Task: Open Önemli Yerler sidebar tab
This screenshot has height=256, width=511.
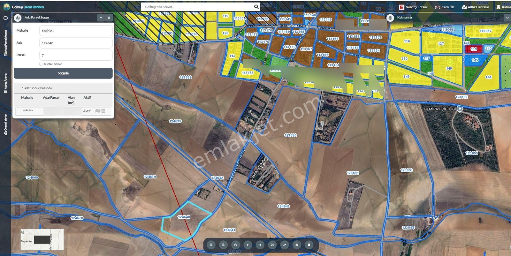Action: (x=5, y=124)
